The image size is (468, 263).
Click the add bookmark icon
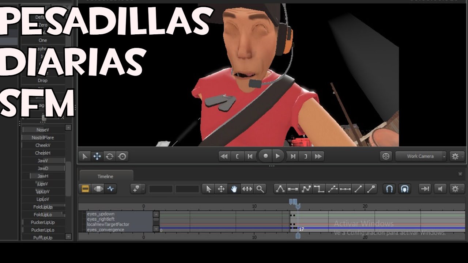pos(136,189)
